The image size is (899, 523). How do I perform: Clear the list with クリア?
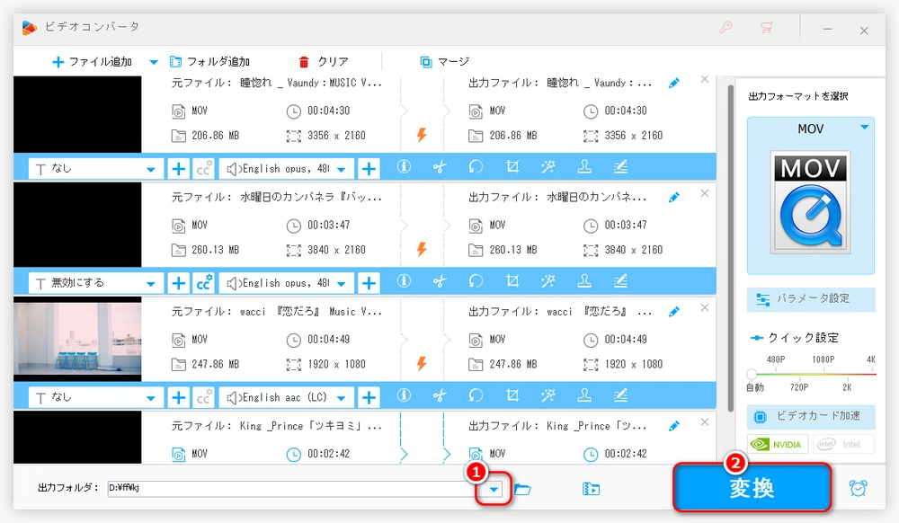click(x=324, y=62)
